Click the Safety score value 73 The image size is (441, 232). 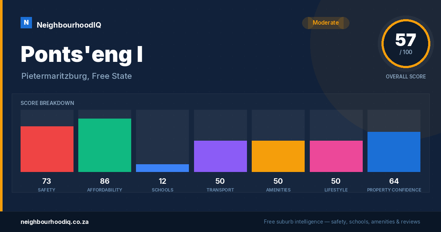47,181
